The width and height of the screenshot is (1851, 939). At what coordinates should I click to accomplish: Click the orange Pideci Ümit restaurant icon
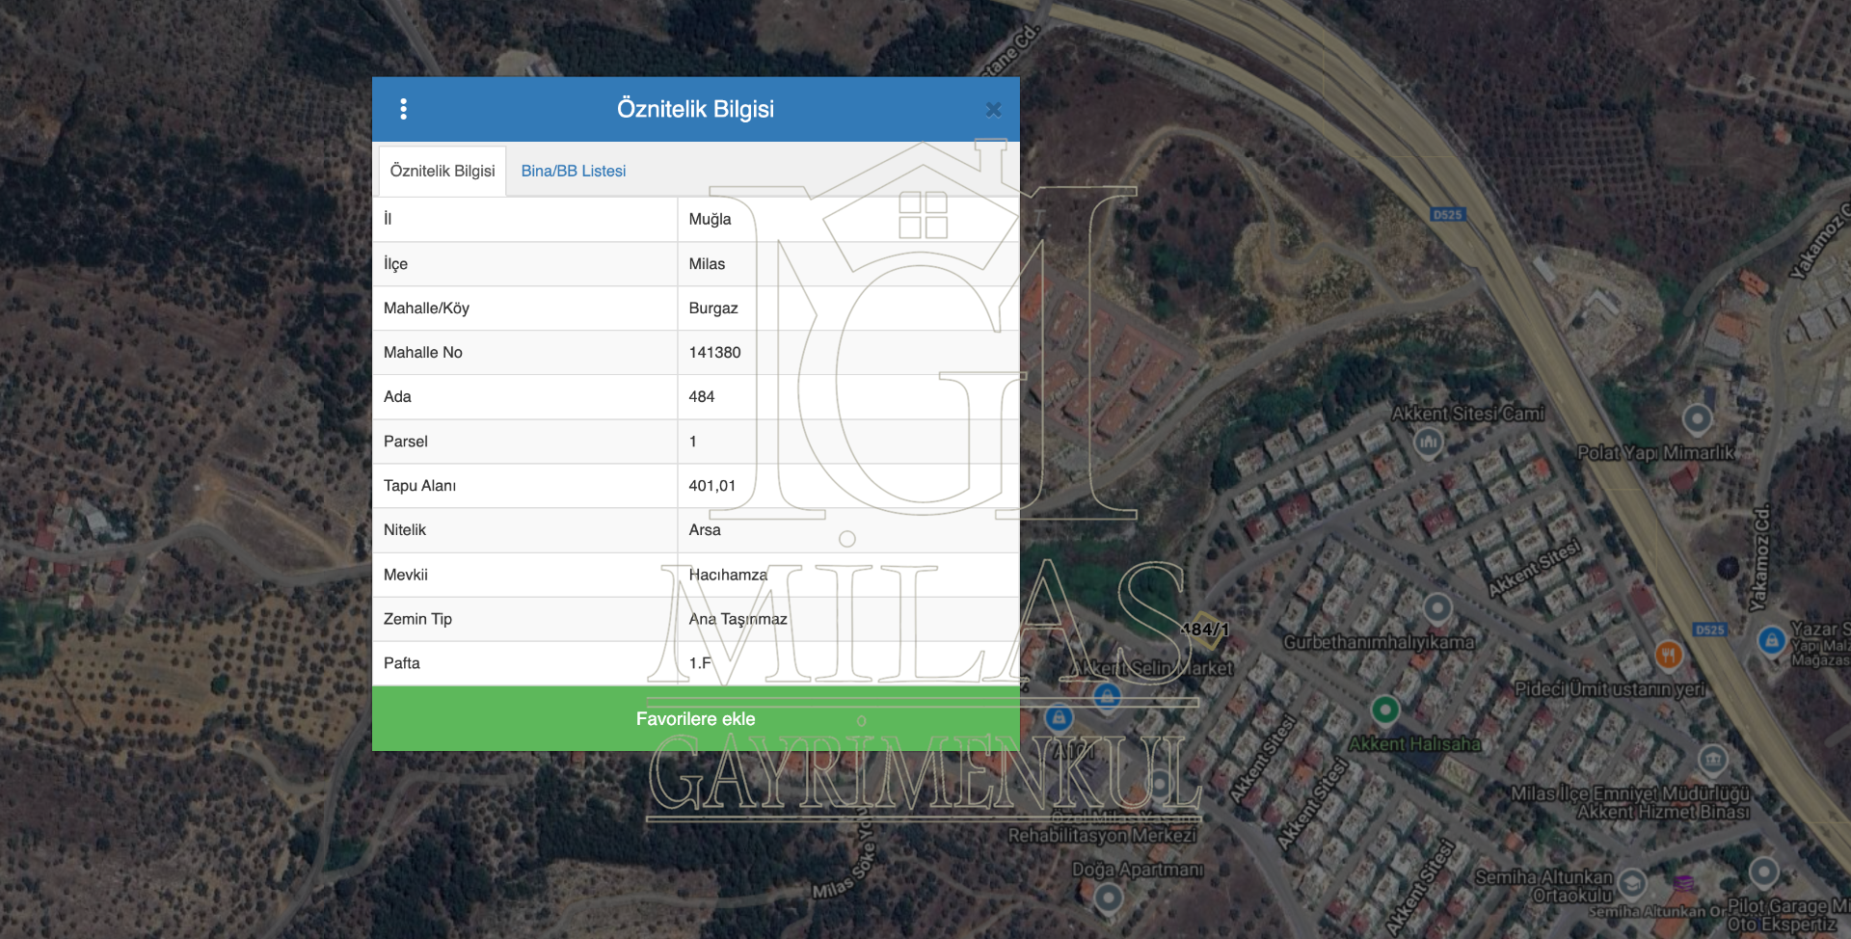[x=1668, y=656]
